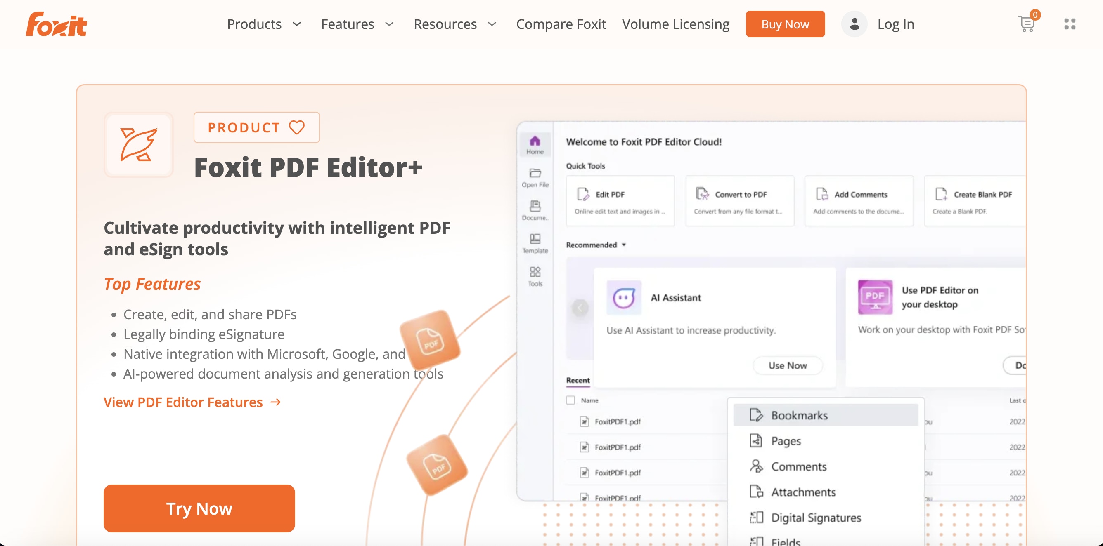Expand the Features menu chevron
Image resolution: width=1103 pixels, height=546 pixels.
[389, 24]
